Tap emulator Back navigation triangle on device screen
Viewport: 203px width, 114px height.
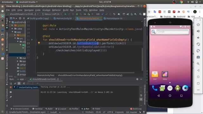(x=159, y=96)
